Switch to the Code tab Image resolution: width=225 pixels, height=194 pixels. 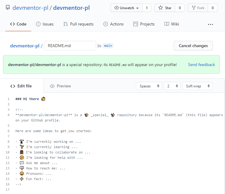click(x=18, y=24)
